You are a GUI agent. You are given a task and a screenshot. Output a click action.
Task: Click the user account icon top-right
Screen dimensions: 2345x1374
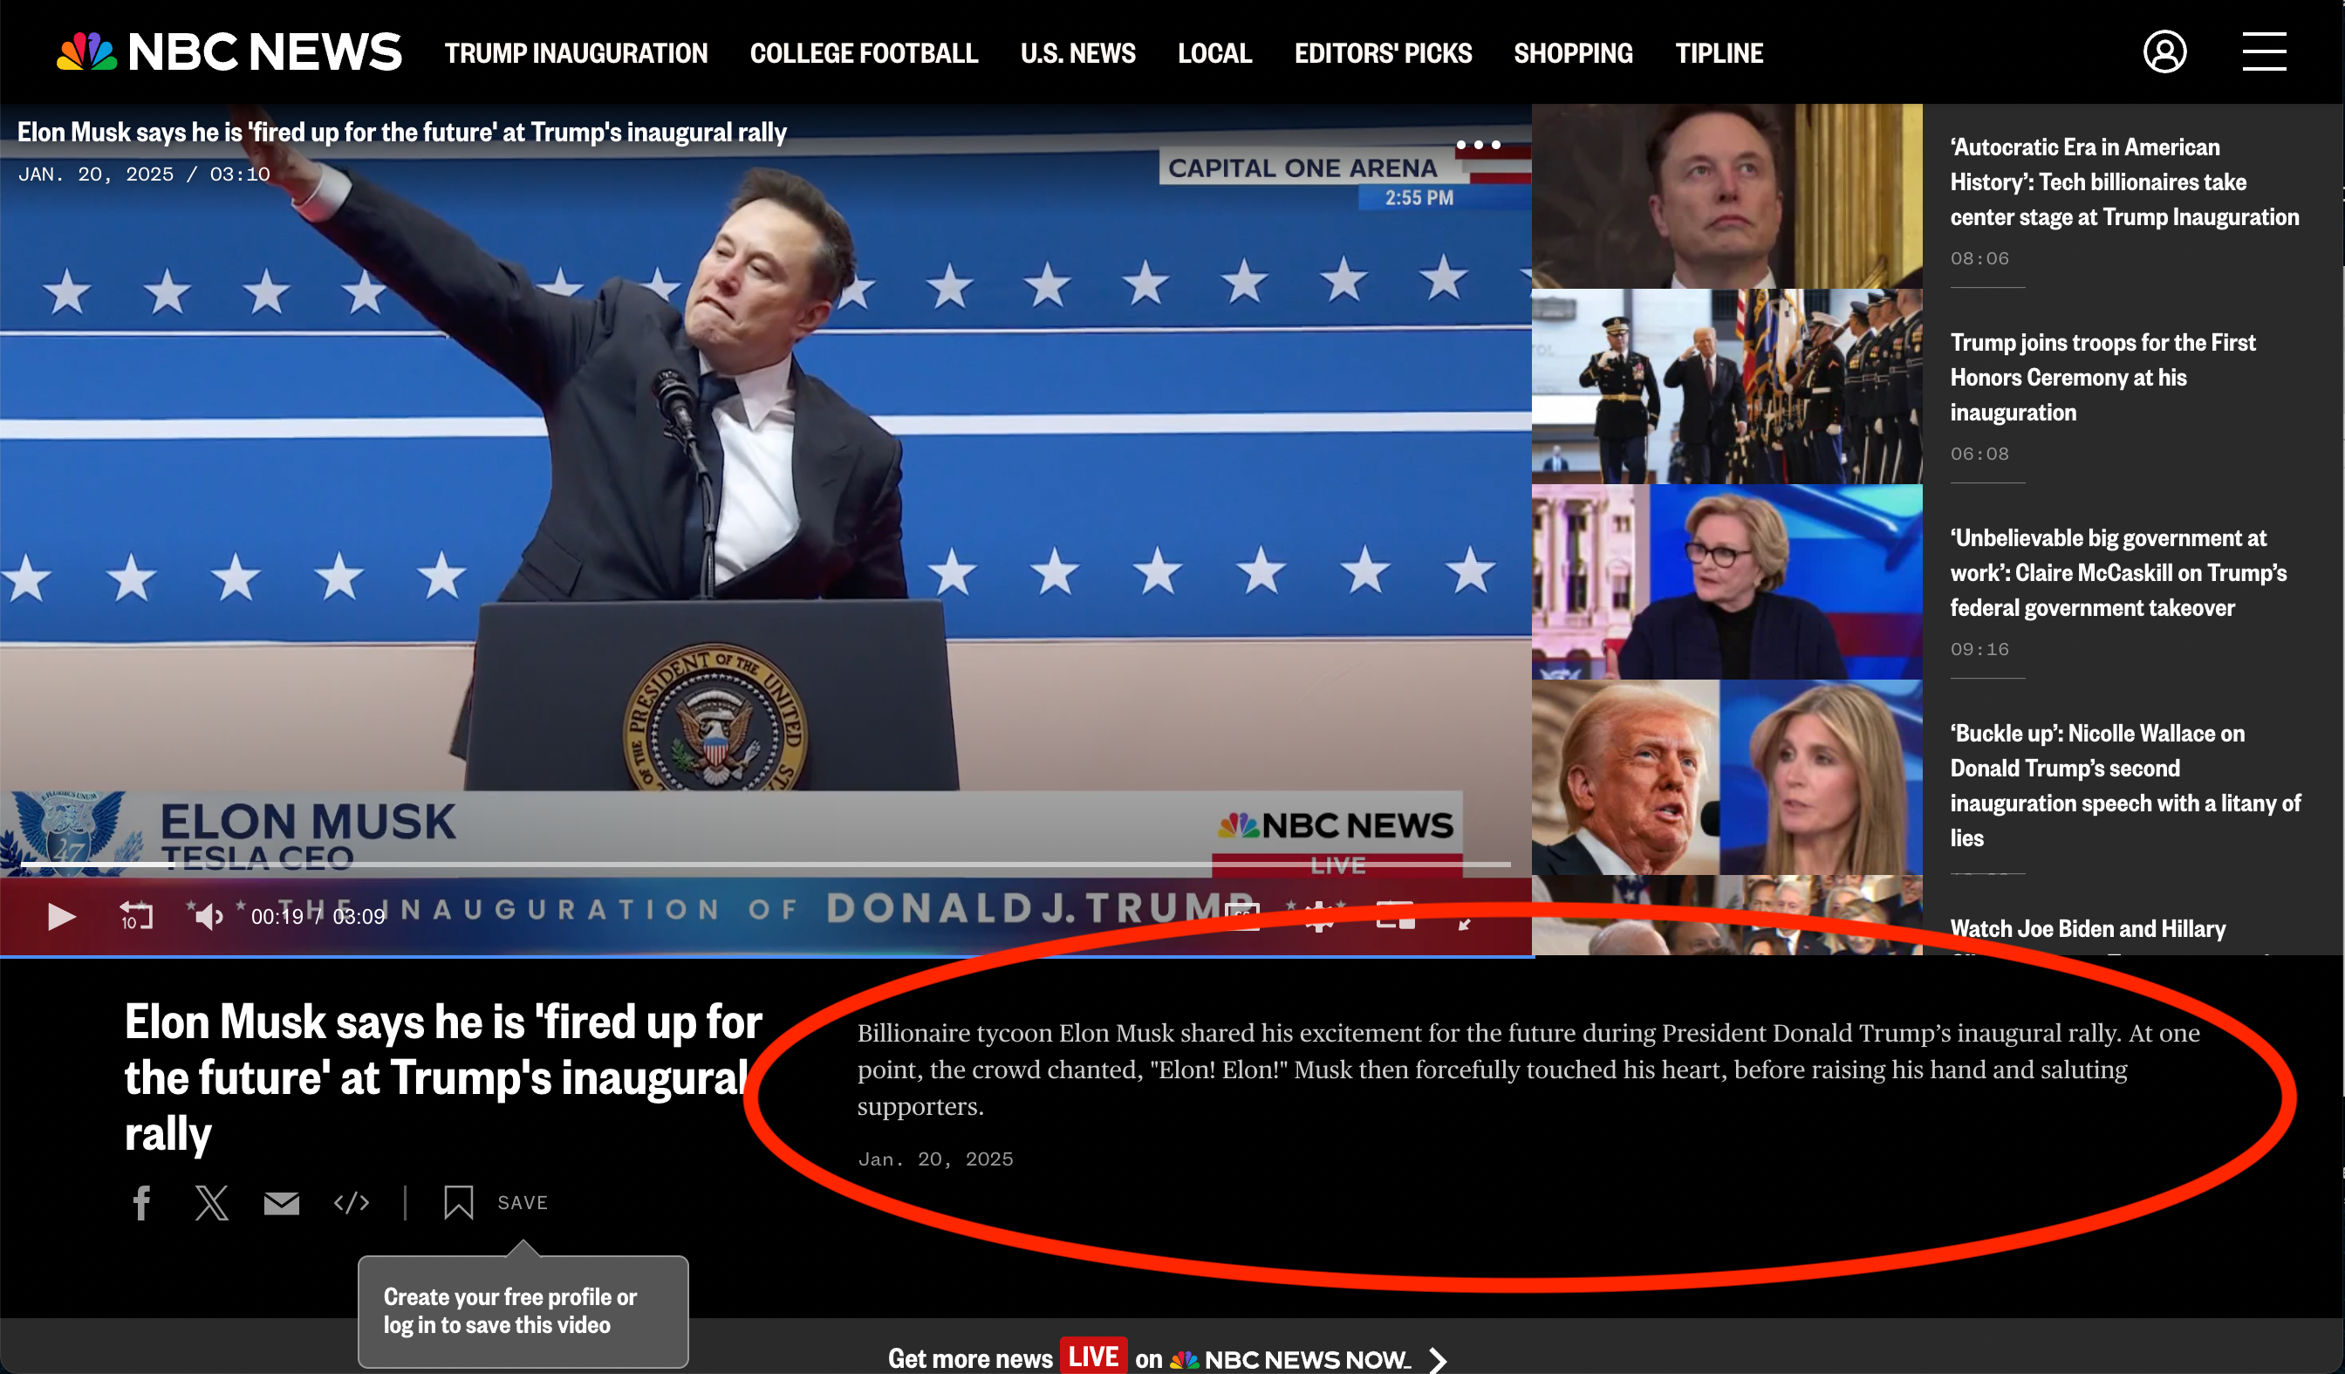[2164, 52]
